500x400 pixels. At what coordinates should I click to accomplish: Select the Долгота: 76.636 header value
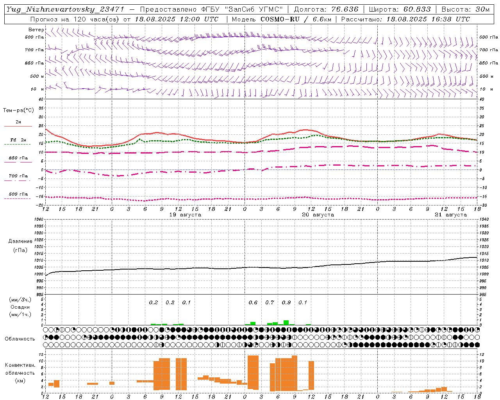(326, 9)
